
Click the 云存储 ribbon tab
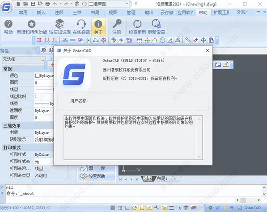click(167, 12)
